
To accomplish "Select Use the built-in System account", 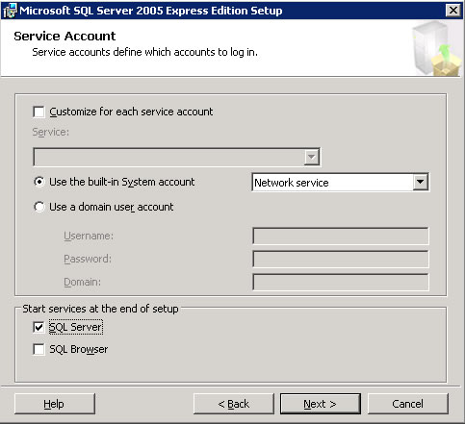I will [x=39, y=182].
